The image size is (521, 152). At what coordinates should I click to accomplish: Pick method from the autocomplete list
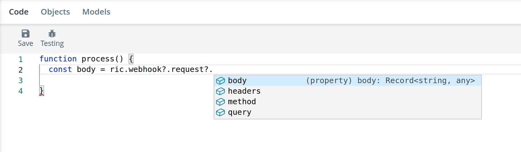[242, 102]
